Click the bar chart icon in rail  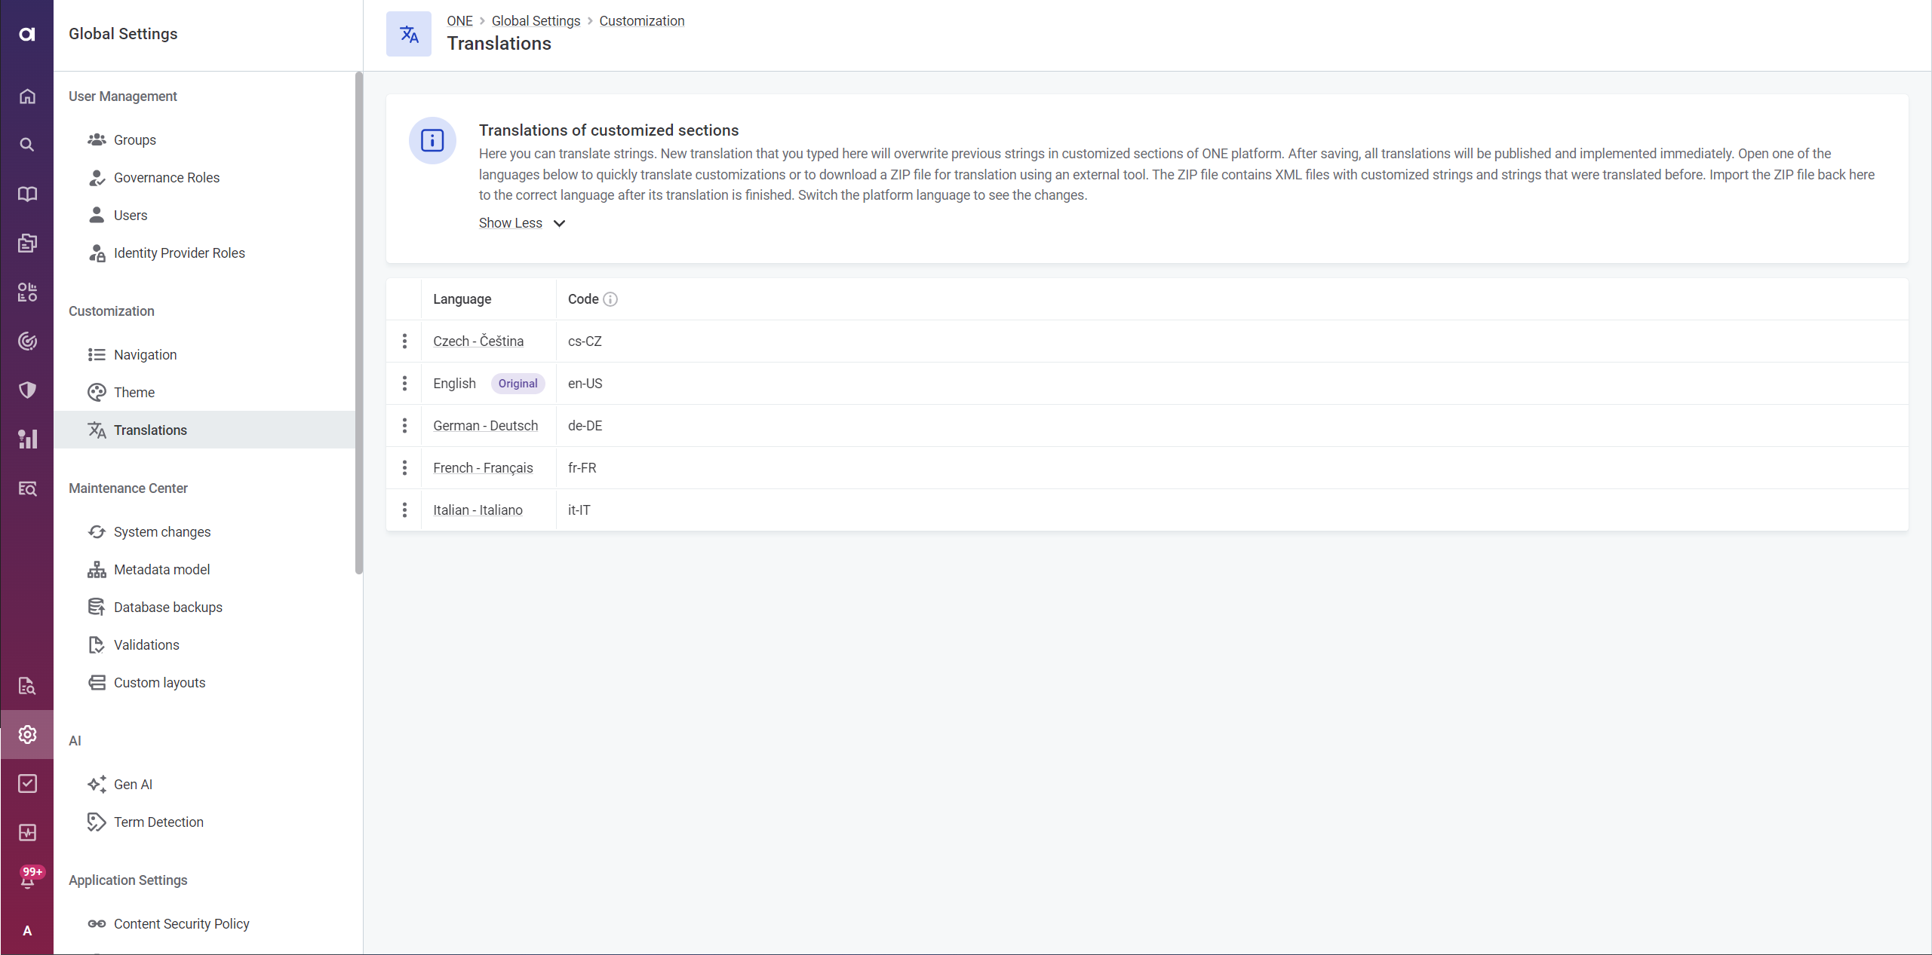27,439
